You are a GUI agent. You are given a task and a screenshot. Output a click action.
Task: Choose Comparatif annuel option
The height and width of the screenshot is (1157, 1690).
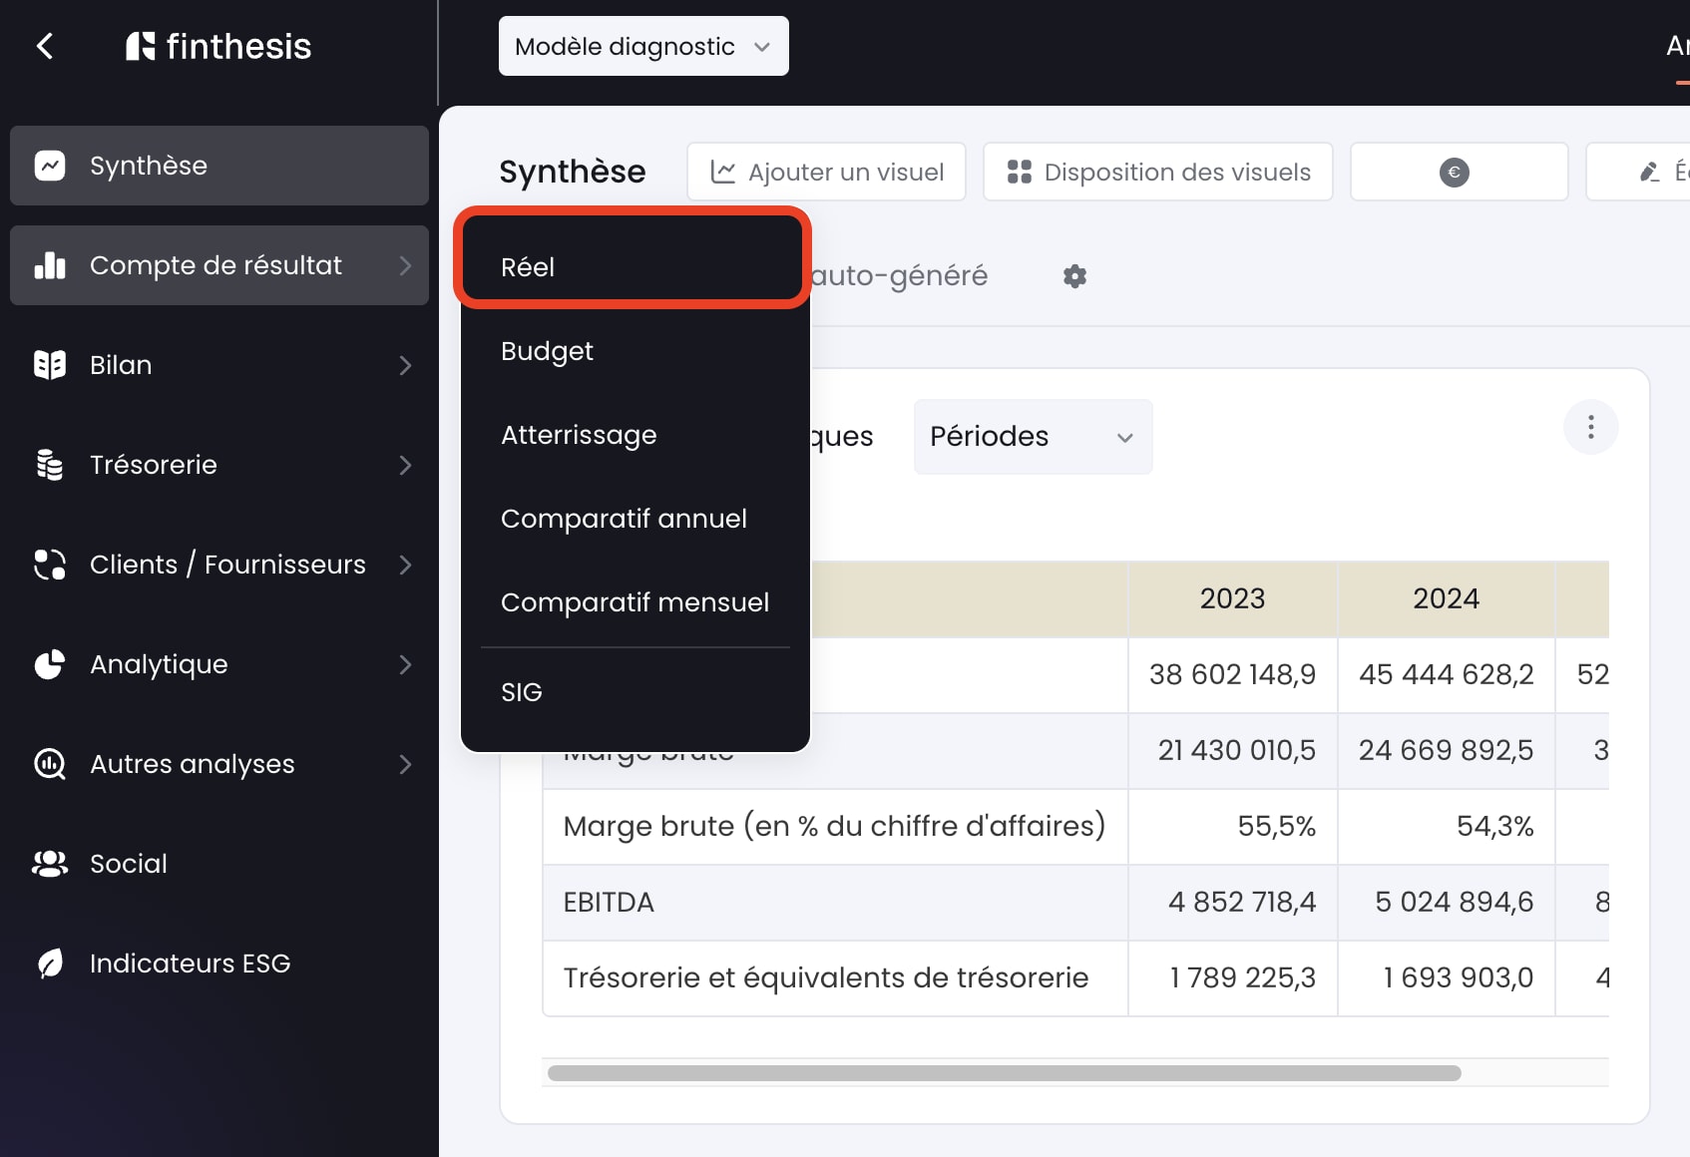(x=634, y=519)
